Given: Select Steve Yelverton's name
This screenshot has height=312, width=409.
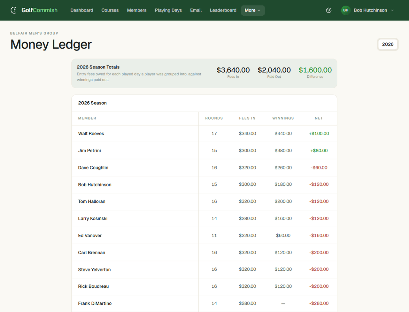Looking at the screenshot, I should (95, 269).
